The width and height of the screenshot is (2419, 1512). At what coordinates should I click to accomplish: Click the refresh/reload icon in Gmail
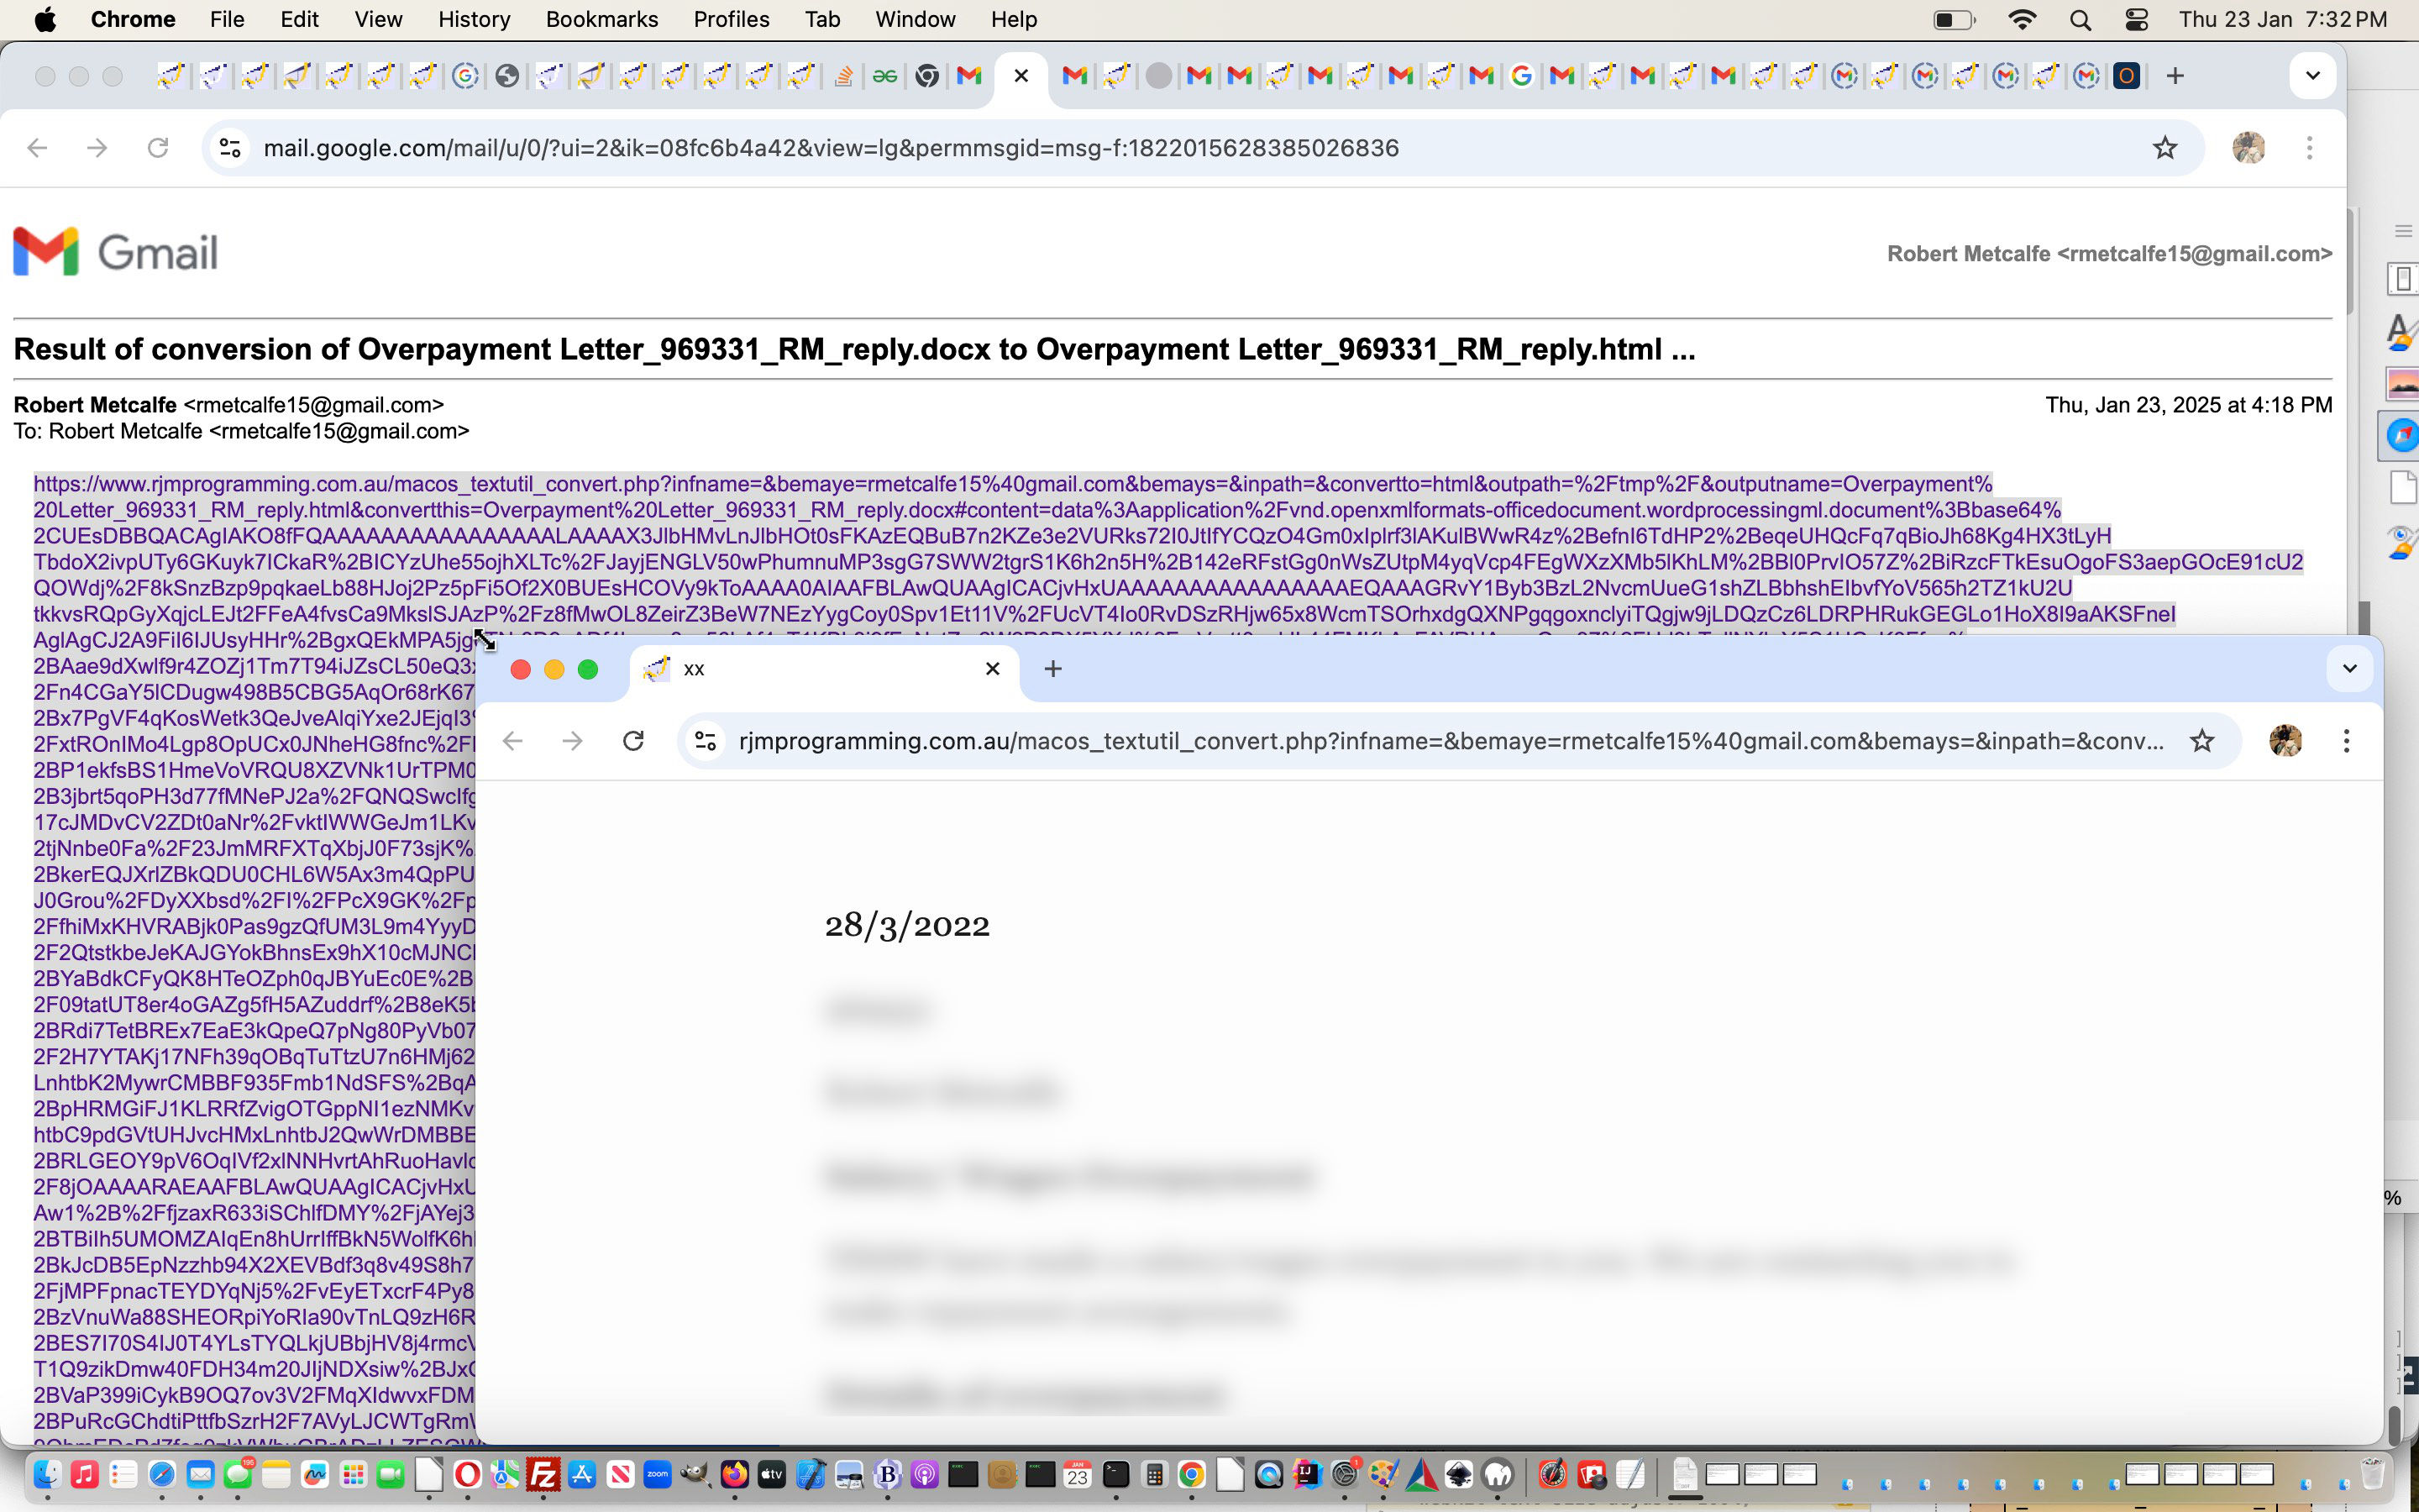tap(159, 148)
